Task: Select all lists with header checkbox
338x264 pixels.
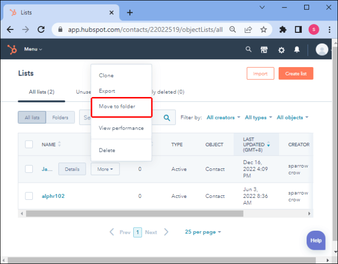Action: pyautogui.click(x=29, y=144)
